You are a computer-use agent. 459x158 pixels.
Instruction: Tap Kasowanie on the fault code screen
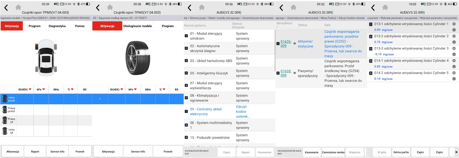pos(312,152)
